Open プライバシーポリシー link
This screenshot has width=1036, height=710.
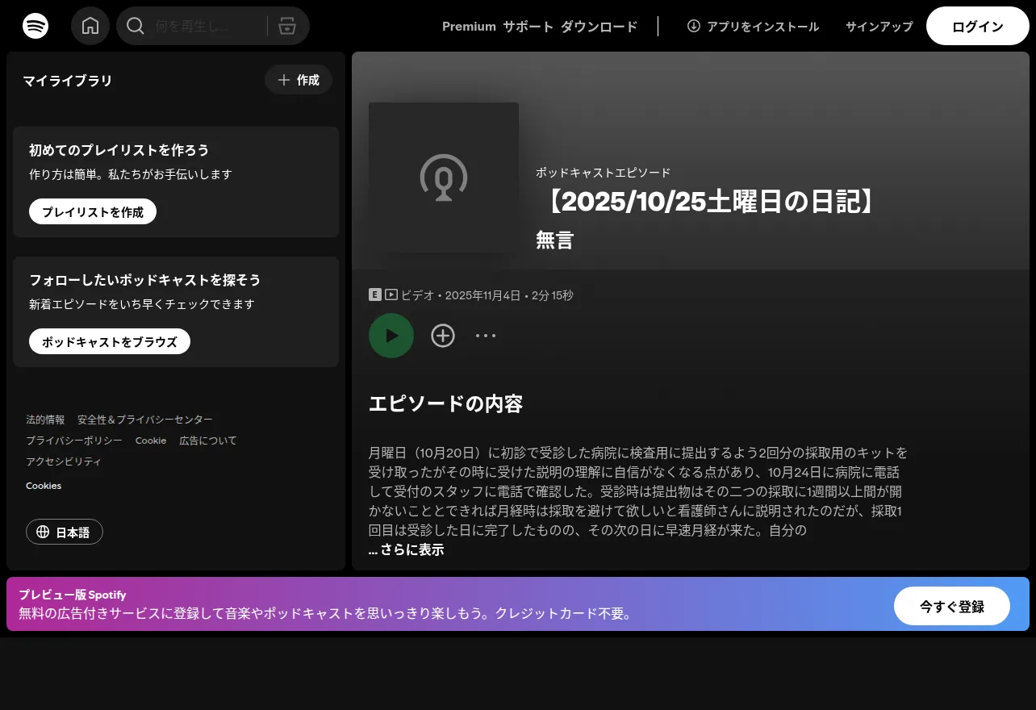(74, 441)
